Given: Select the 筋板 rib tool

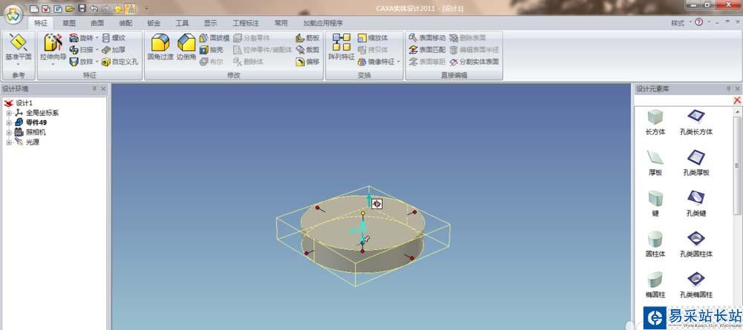Looking at the screenshot, I should click(308, 38).
